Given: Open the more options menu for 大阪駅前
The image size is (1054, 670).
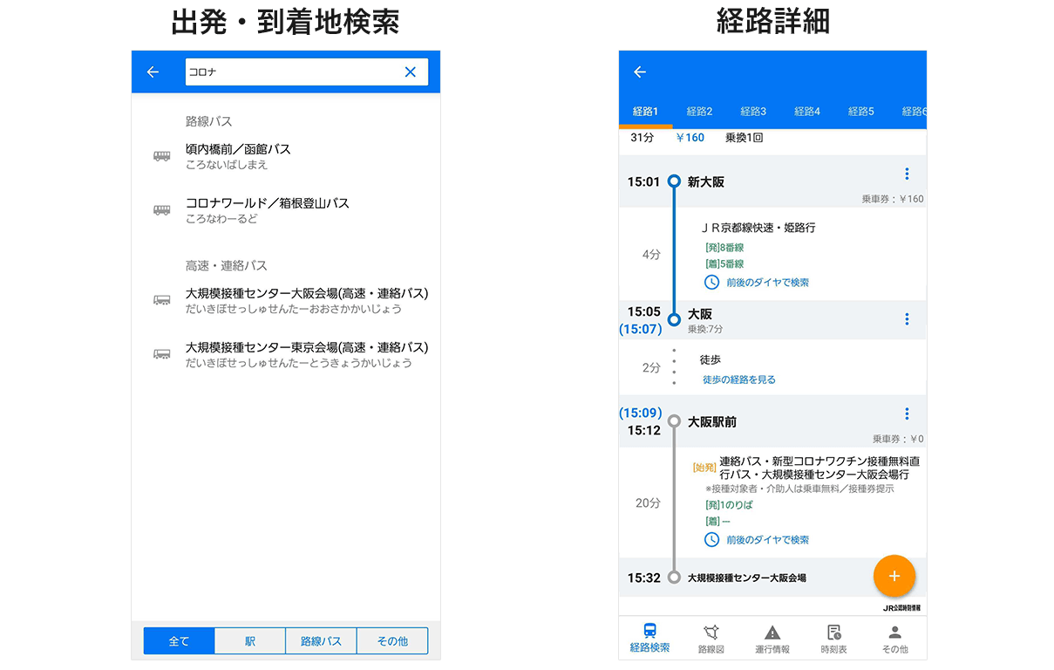Looking at the screenshot, I should point(907,414).
